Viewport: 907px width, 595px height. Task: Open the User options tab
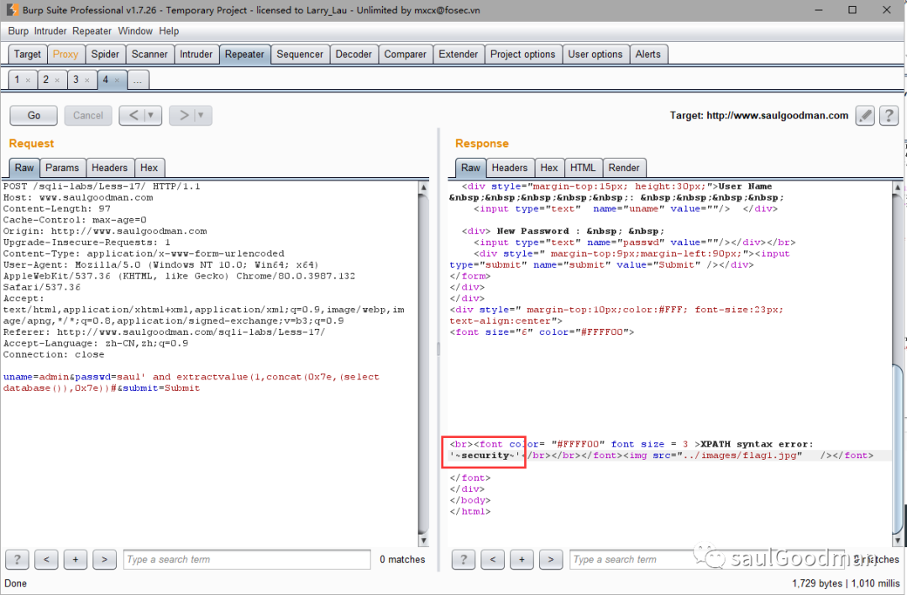pyautogui.click(x=595, y=55)
